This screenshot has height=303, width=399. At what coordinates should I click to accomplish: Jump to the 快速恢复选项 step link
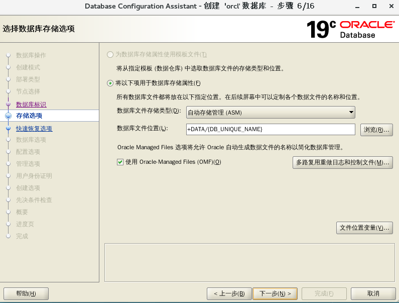click(x=34, y=129)
